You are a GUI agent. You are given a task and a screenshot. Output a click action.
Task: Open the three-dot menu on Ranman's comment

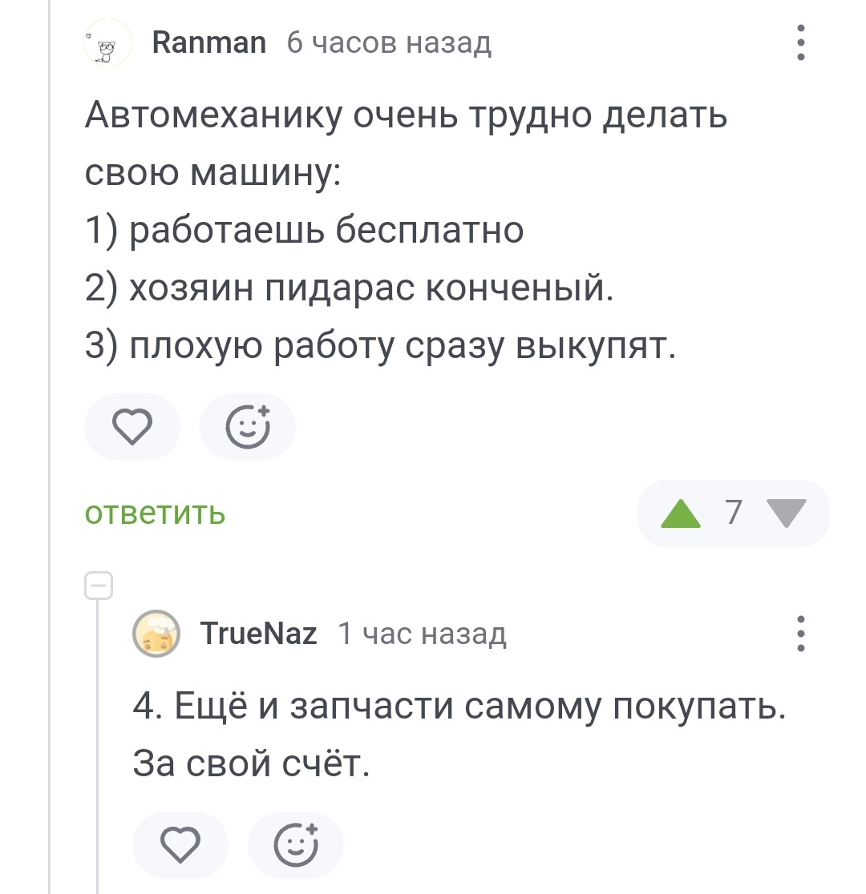(800, 42)
